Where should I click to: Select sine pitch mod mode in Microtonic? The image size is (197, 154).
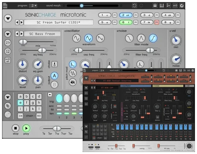coord(73,73)
